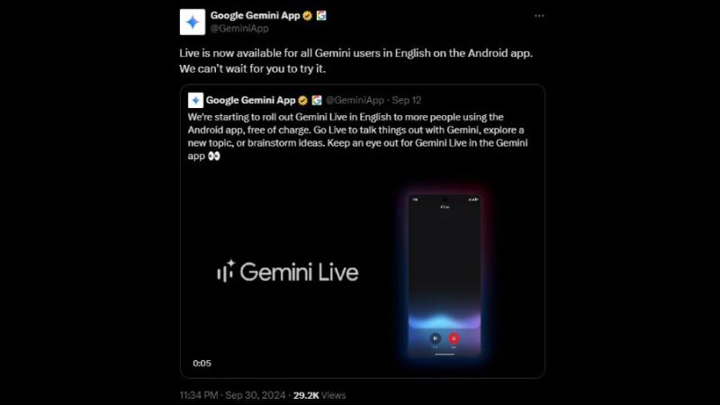Image resolution: width=720 pixels, height=405 pixels.
Task: Click the Sep 12 date of the quoted tweet
Action: click(x=407, y=100)
